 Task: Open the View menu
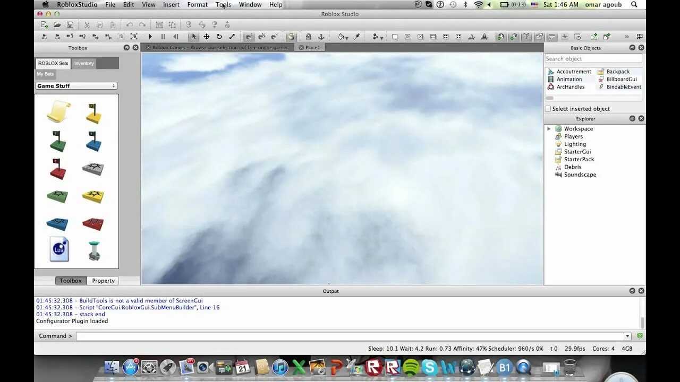(x=149, y=5)
